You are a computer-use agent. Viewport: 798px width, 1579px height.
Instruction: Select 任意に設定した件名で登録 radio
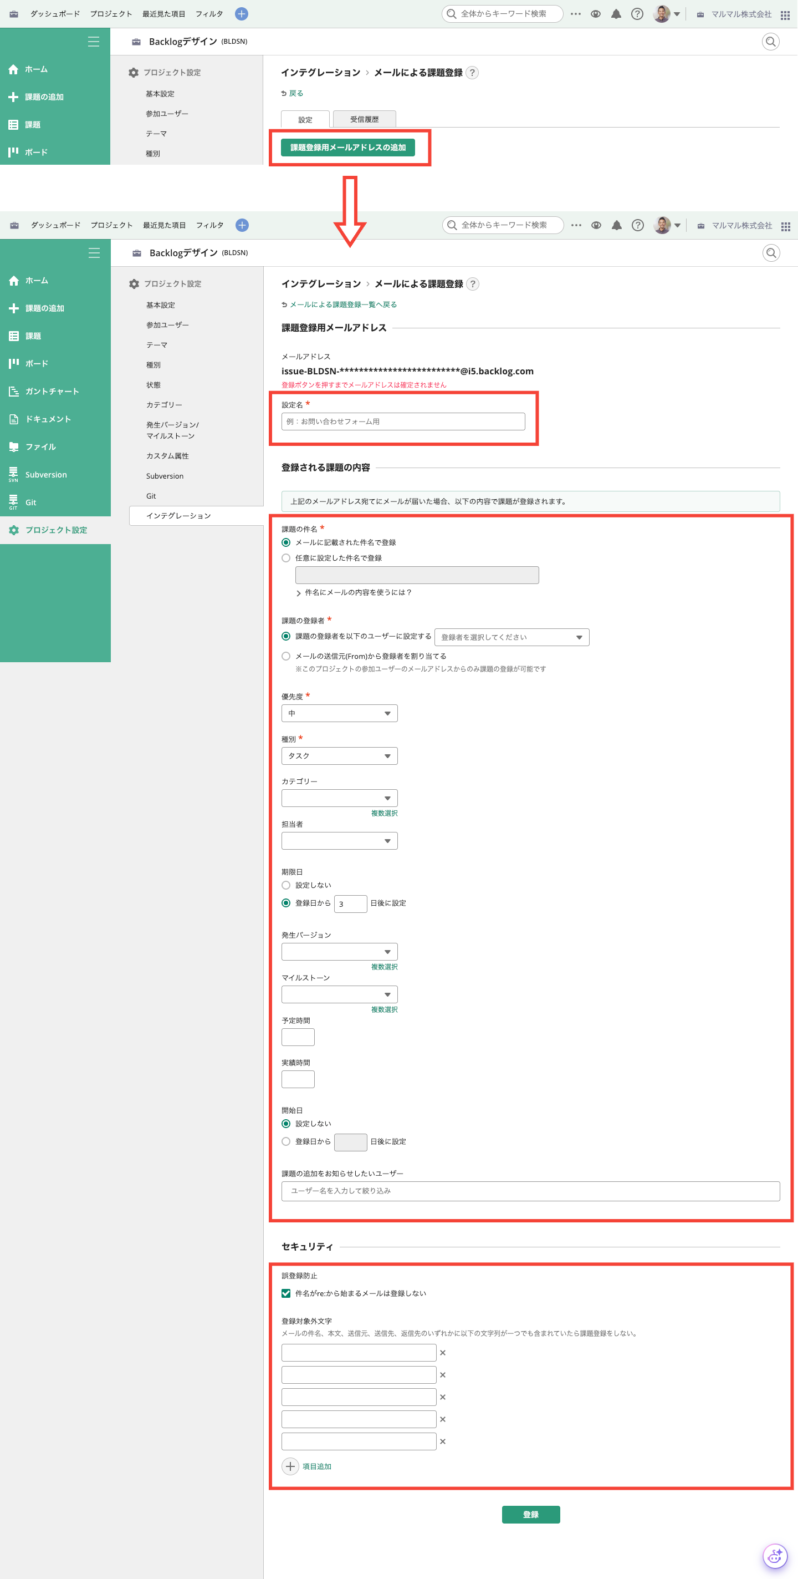pos(286,558)
